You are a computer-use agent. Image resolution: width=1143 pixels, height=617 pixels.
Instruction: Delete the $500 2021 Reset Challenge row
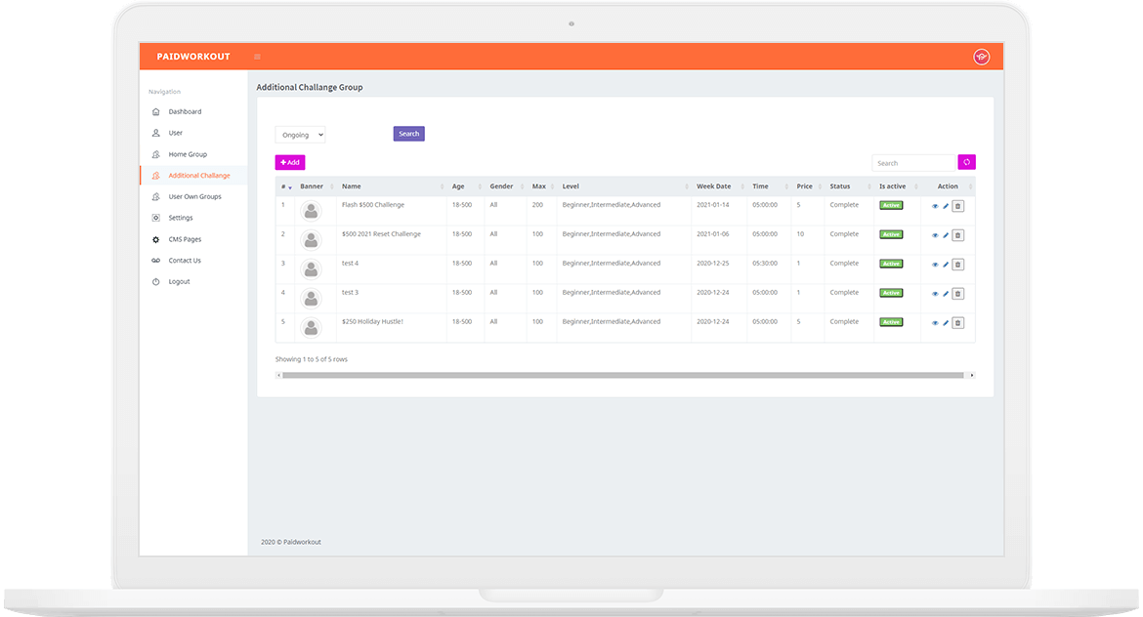coord(957,235)
